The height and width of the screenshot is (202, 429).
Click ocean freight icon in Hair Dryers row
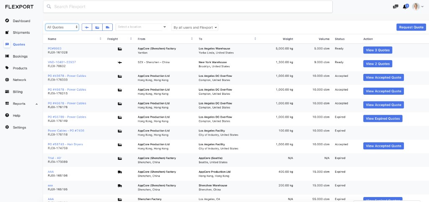pyautogui.click(x=119, y=145)
